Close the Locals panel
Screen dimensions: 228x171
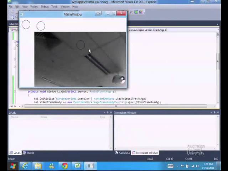point(111,113)
